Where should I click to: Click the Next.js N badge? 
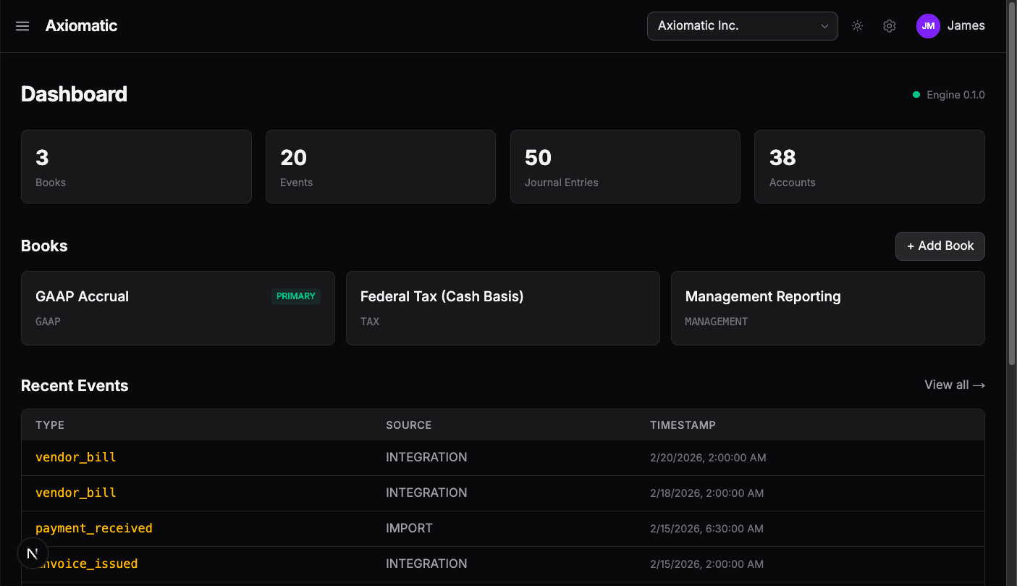coord(32,553)
